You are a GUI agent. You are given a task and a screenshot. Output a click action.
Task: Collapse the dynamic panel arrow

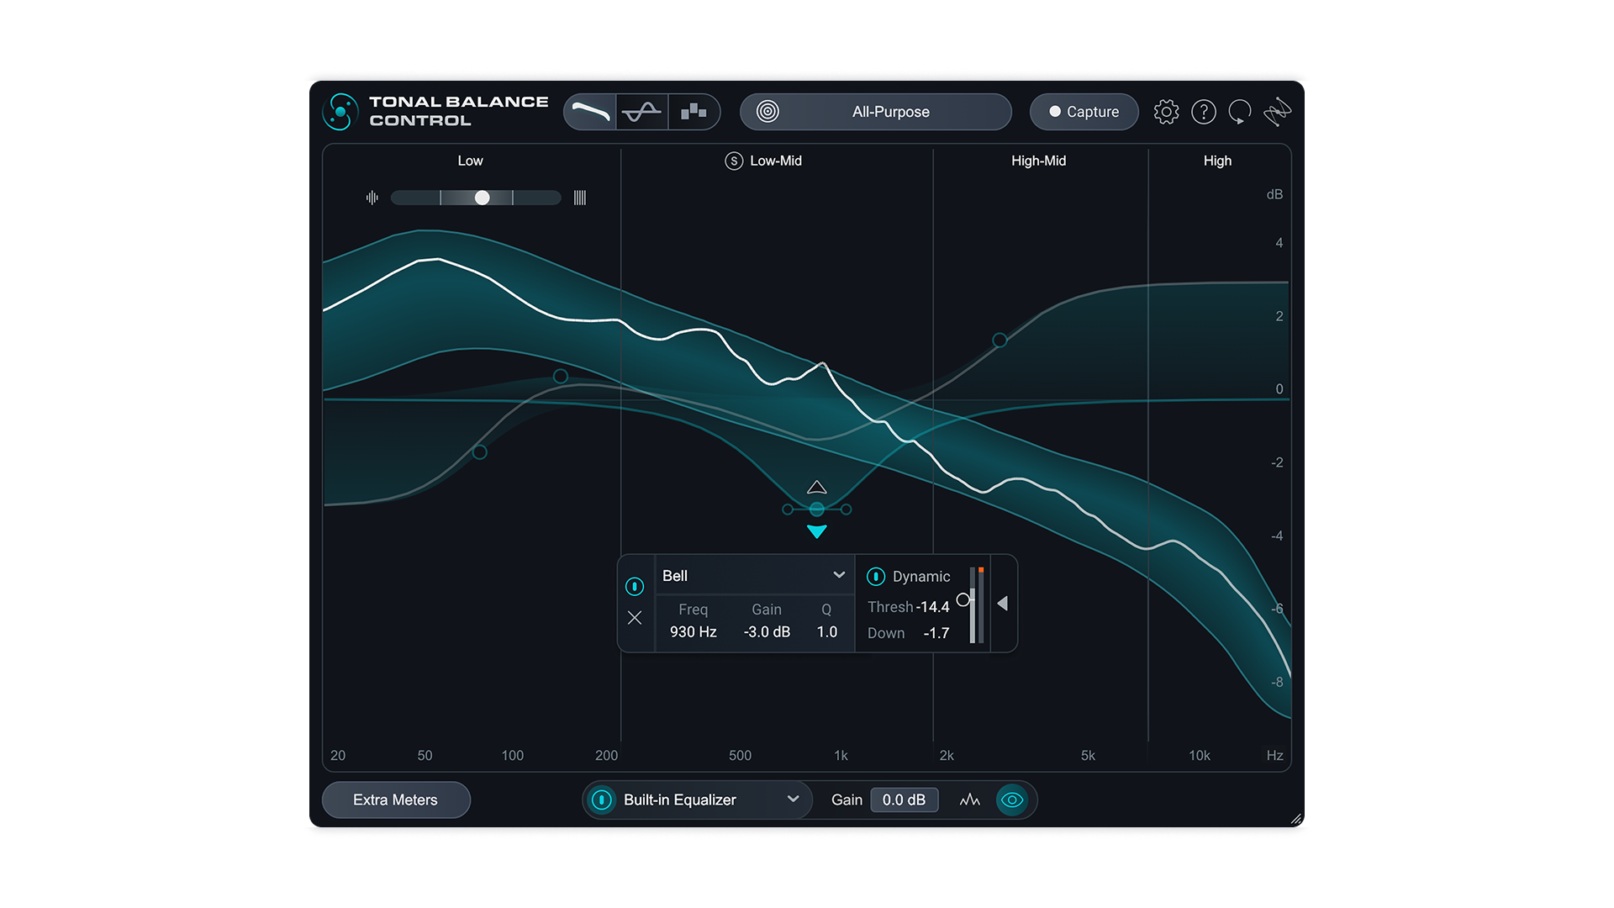1003,604
